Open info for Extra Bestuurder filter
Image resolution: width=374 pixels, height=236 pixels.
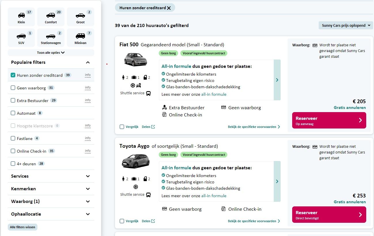point(88,100)
